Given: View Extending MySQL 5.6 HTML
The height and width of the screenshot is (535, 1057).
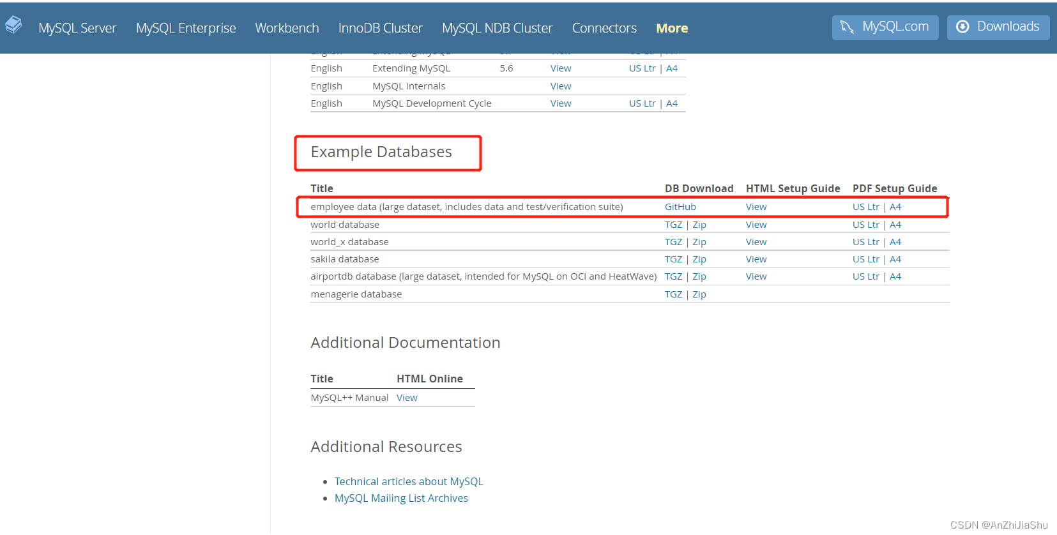Looking at the screenshot, I should (x=561, y=68).
